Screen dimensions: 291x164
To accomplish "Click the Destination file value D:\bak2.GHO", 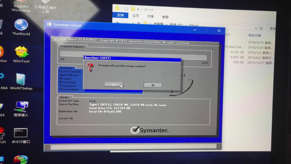I will [105, 111].
